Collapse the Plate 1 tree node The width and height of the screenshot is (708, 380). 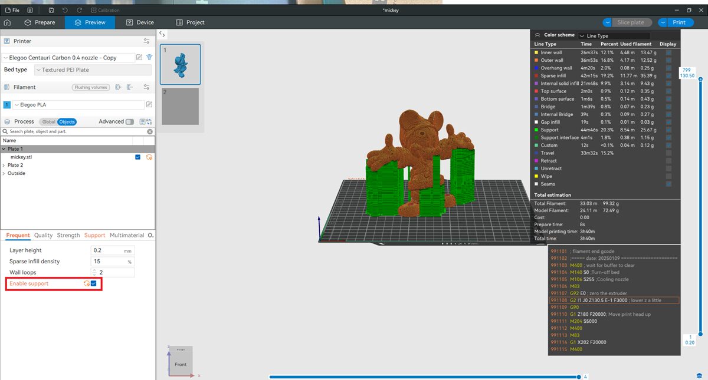click(x=4, y=149)
